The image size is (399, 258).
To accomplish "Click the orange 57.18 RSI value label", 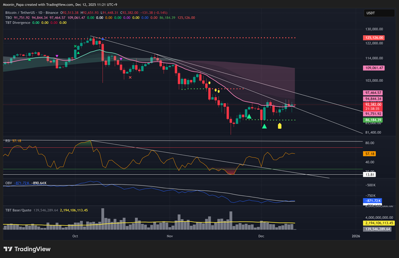I will pos(370,154).
